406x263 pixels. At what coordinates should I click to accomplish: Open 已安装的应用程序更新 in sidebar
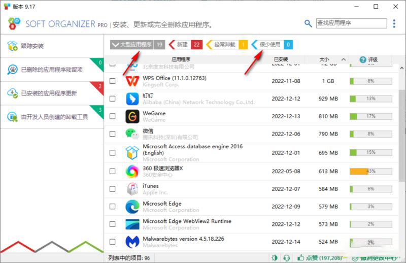(52, 93)
